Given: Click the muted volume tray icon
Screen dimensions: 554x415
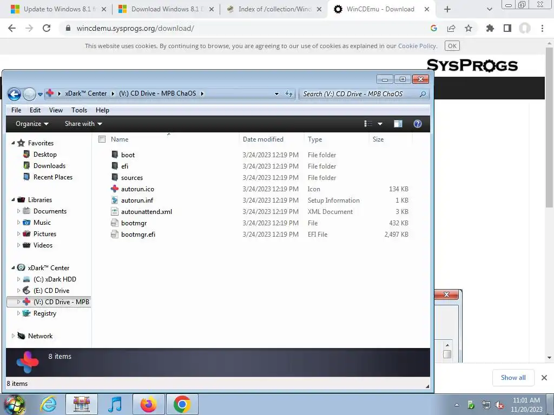Looking at the screenshot, I should tap(499, 405).
